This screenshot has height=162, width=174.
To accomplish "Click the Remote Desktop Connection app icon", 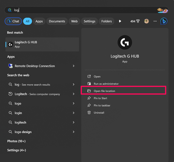I will (x=10, y=66).
